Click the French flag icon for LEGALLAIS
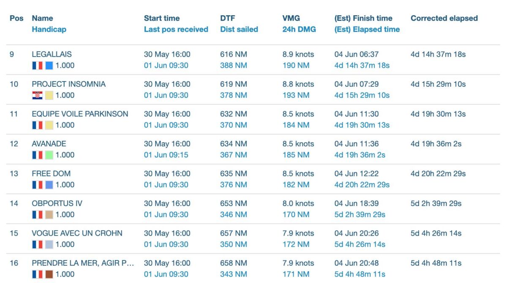This screenshot has width=507, height=283. (37, 66)
